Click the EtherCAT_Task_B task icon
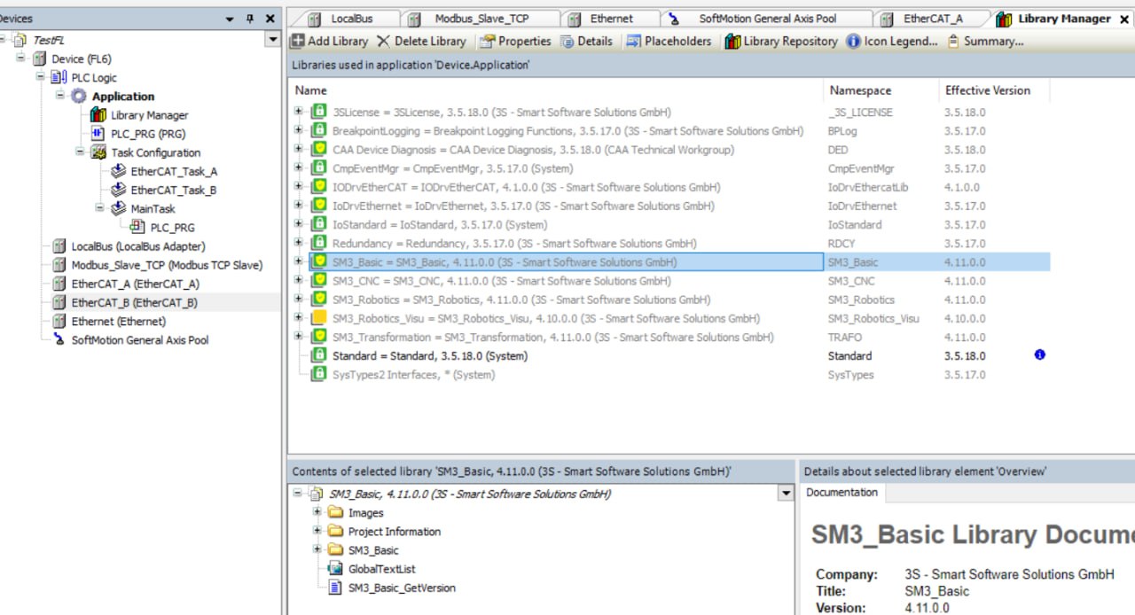1135x615 pixels. pyautogui.click(x=118, y=190)
